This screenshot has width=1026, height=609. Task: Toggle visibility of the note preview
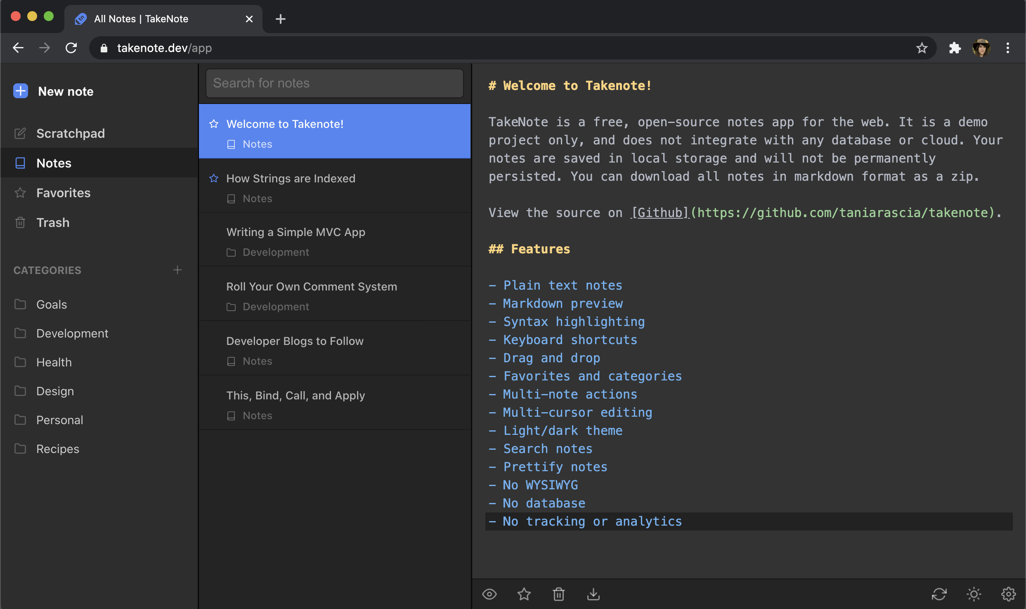coord(490,595)
